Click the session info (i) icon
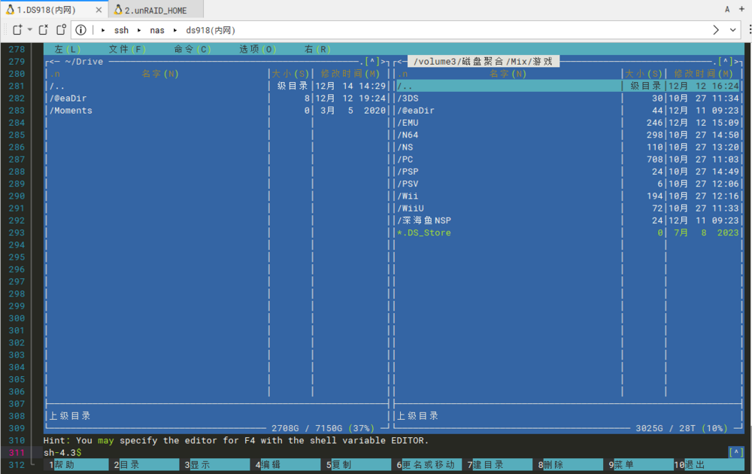This screenshot has width=752, height=474. (x=81, y=30)
